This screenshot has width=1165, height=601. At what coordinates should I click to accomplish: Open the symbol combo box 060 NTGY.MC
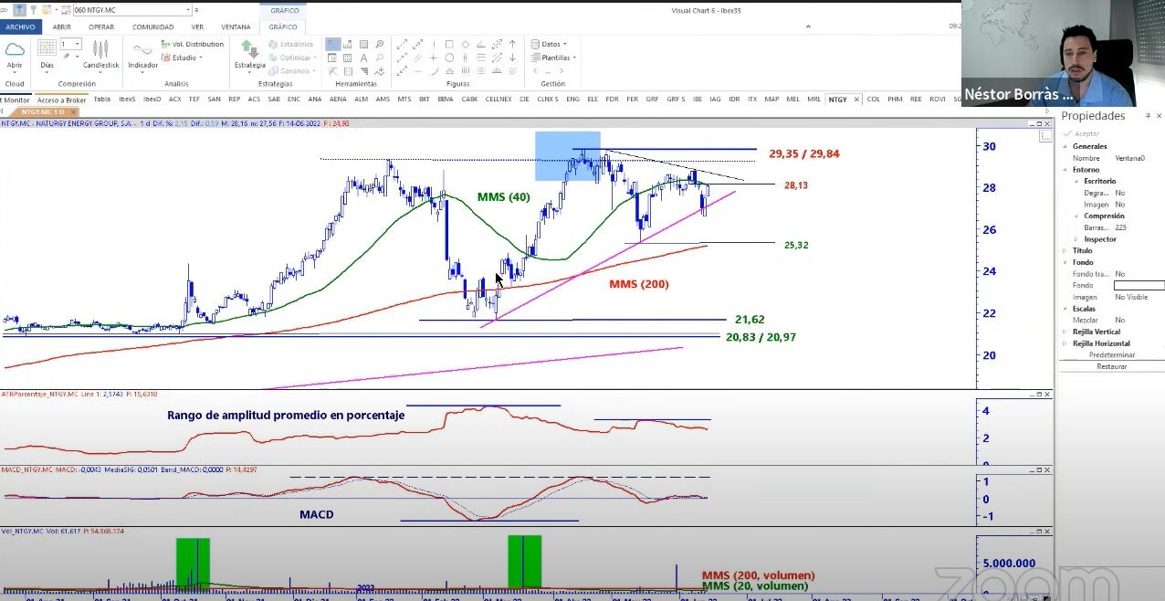point(131,10)
